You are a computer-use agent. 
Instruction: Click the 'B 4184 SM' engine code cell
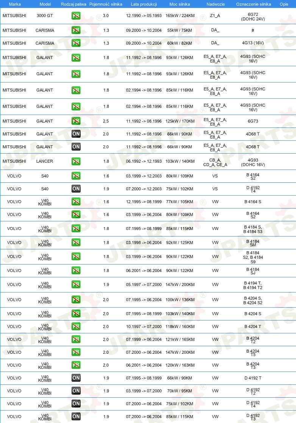coord(253,243)
